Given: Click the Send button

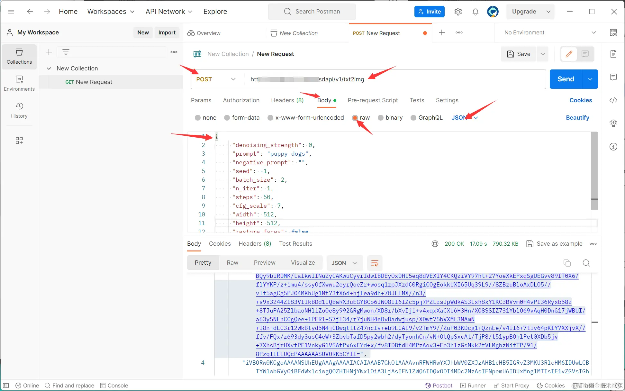Looking at the screenshot, I should 566,79.
